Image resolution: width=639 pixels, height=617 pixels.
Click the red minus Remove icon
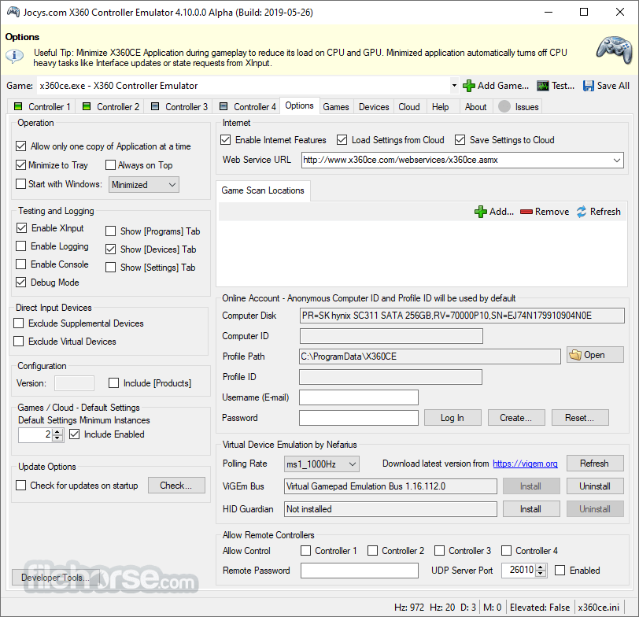pyautogui.click(x=526, y=212)
